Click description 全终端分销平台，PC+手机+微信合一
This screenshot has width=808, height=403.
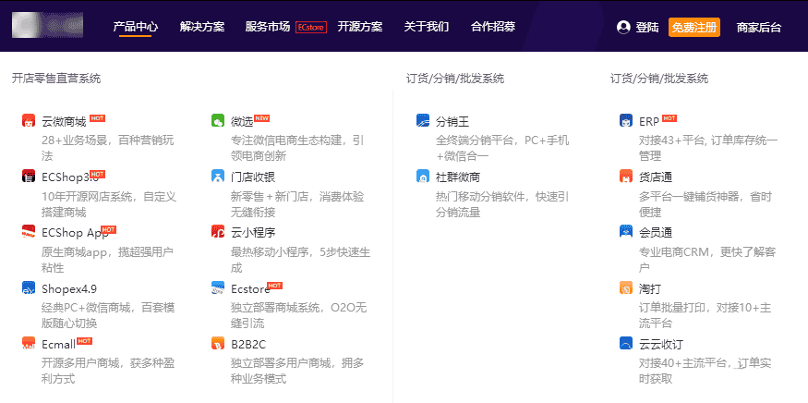[502, 148]
